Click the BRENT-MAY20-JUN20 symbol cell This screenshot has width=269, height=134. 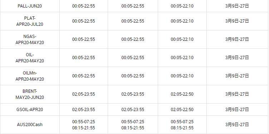30,94
